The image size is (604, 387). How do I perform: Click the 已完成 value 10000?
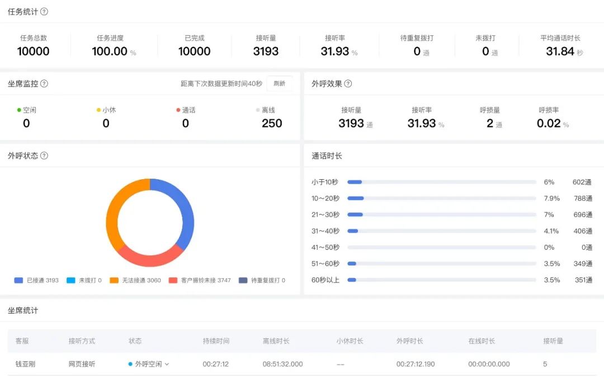[194, 51]
